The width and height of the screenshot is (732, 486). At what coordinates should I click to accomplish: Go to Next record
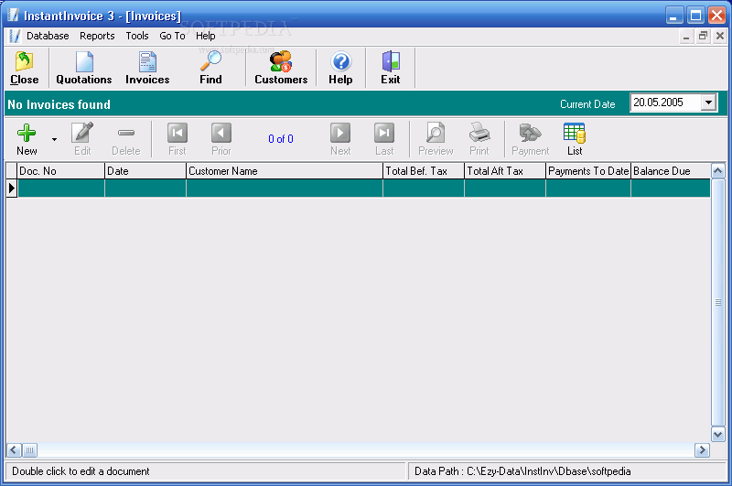pyautogui.click(x=340, y=140)
